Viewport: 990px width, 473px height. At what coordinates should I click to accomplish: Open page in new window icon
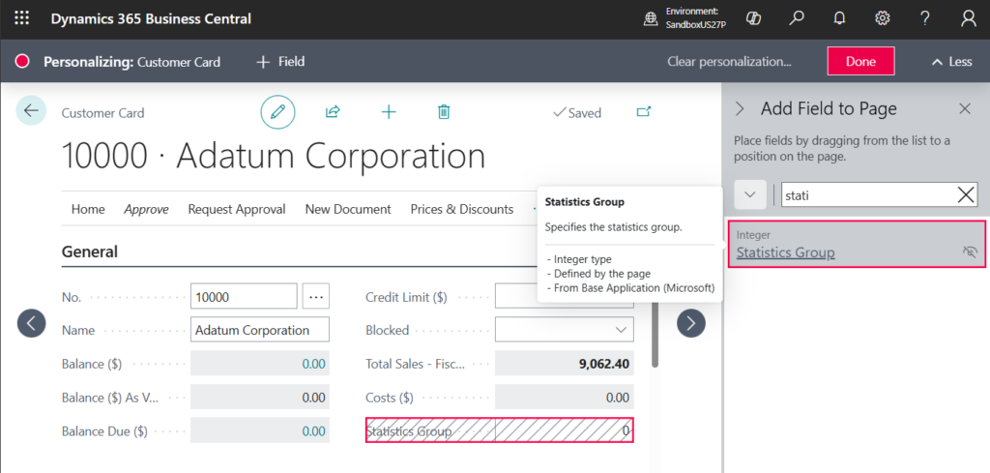(x=644, y=112)
